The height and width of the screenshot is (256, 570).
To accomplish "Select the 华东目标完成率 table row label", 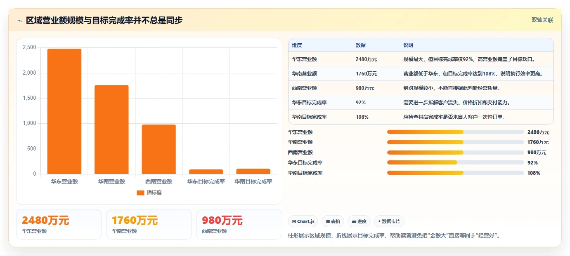I will [x=309, y=103].
